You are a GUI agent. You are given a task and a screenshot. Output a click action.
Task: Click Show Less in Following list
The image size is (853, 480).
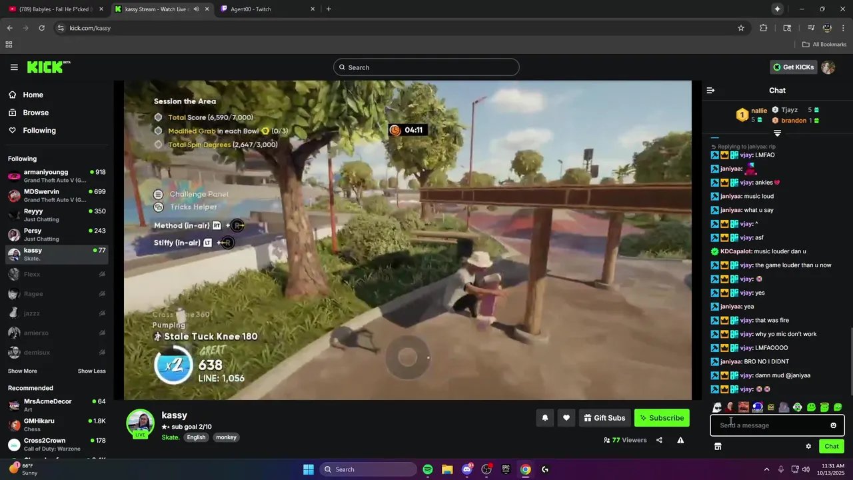[x=92, y=371]
